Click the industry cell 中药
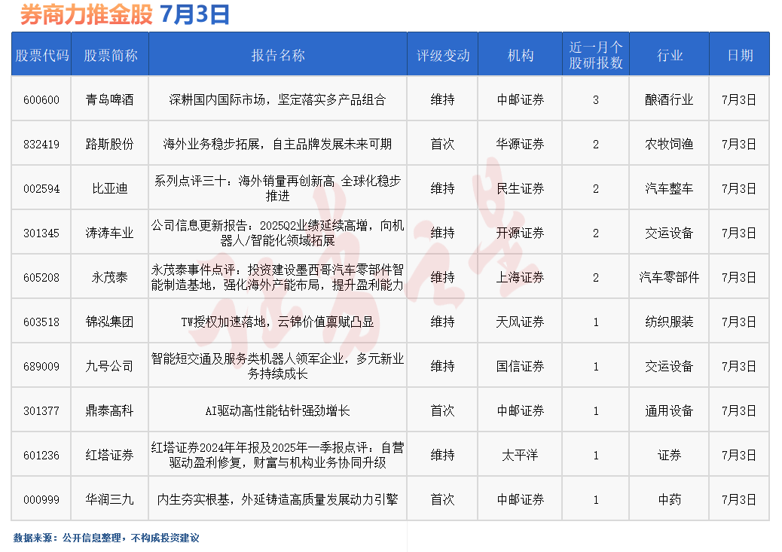The height and width of the screenshot is (552, 782). pyautogui.click(x=669, y=499)
